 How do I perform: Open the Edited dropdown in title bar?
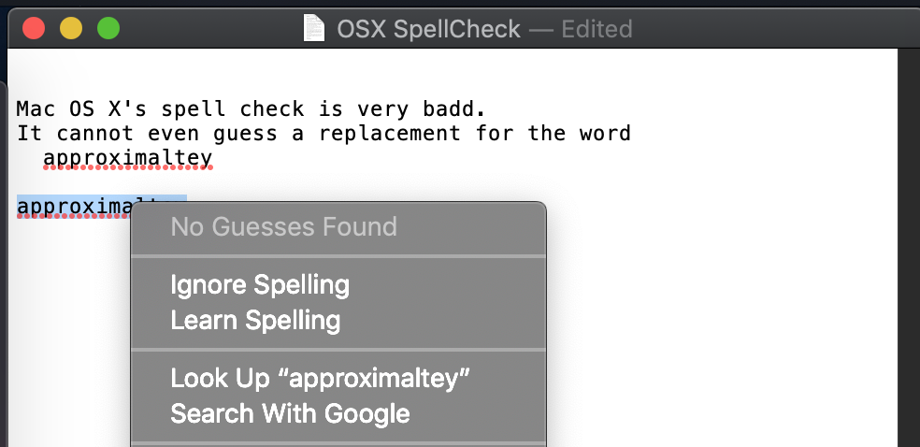point(597,29)
